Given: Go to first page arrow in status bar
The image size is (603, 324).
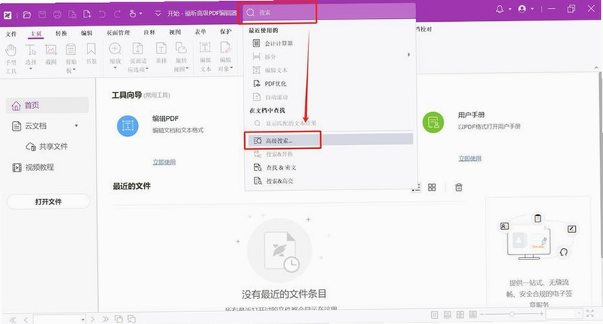Looking at the screenshot, I should click(13, 319).
